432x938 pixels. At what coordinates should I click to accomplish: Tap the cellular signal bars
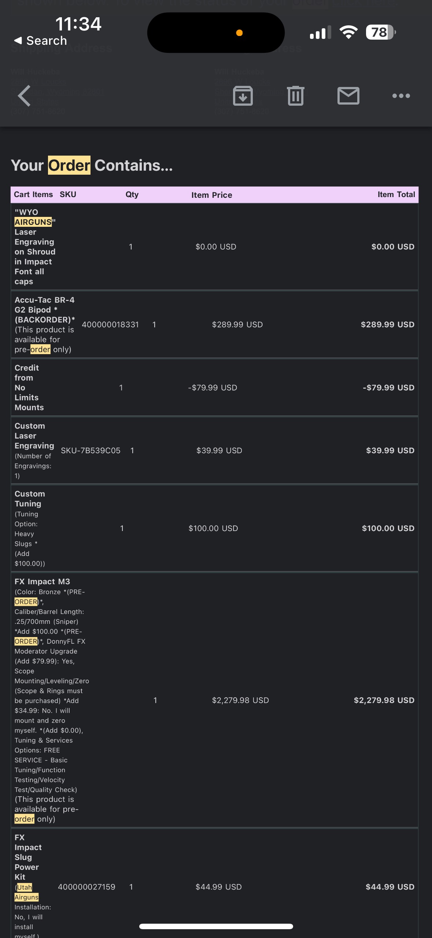(x=320, y=32)
